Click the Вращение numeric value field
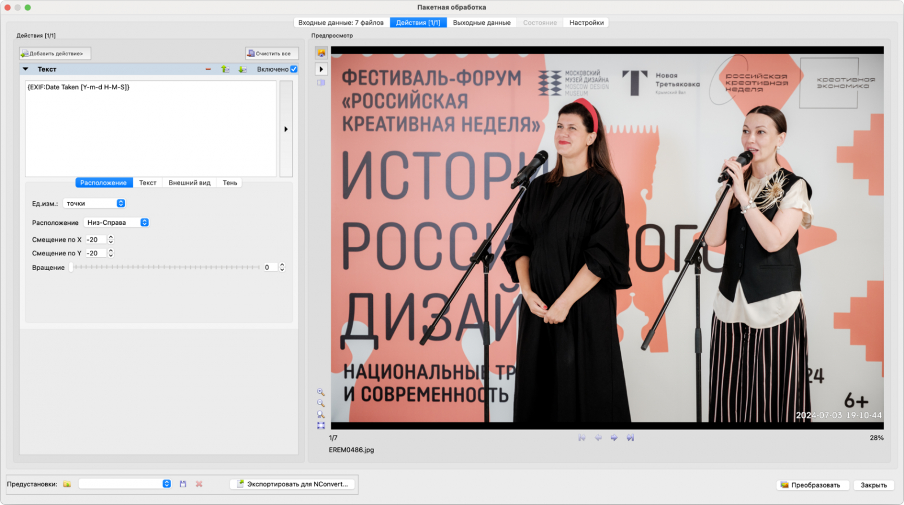904x505 pixels. point(270,267)
